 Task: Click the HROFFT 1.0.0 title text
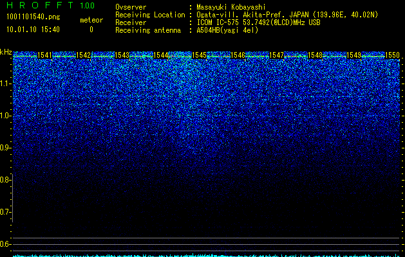(x=51, y=5)
